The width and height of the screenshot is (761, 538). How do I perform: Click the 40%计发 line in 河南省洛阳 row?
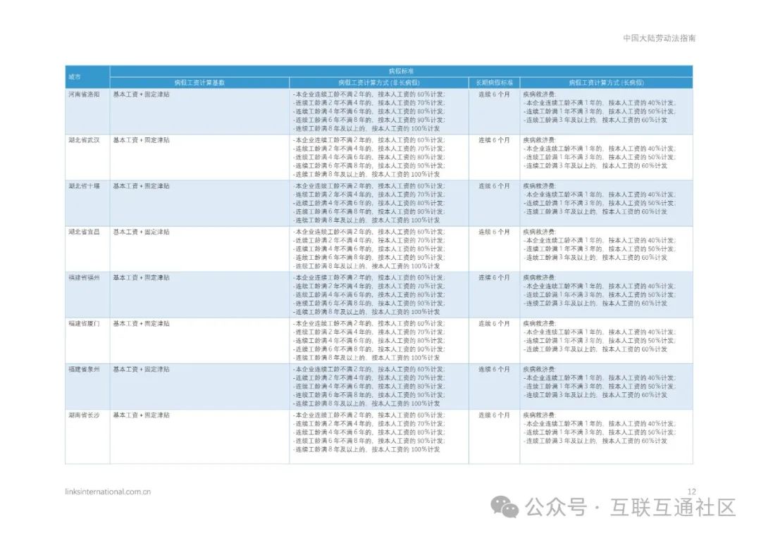(x=600, y=103)
